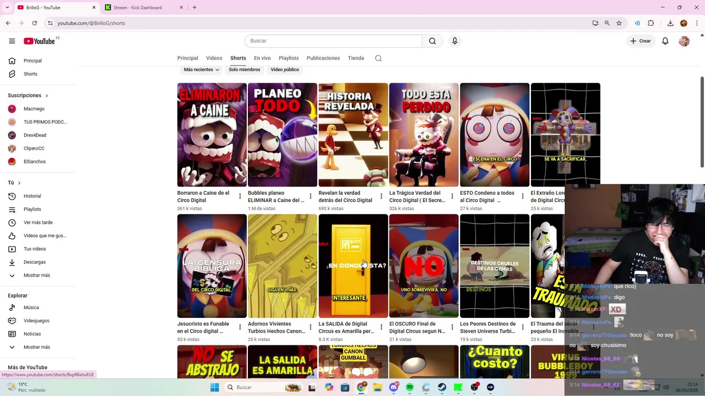705x396 pixels.
Task: Search within channel using magnifier icon
Action: [x=378, y=58]
